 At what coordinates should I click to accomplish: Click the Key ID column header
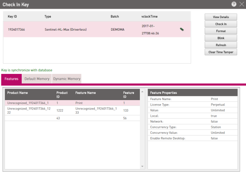12,17
